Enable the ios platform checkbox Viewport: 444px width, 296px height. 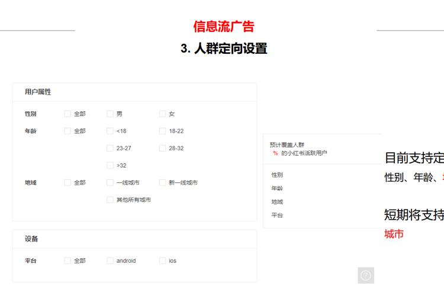[163, 260]
